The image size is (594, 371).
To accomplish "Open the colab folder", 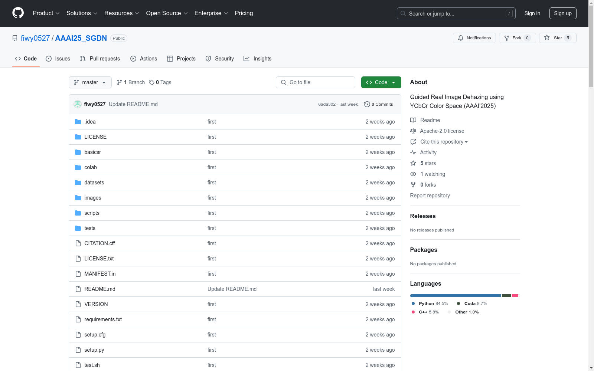I will pyautogui.click(x=91, y=167).
